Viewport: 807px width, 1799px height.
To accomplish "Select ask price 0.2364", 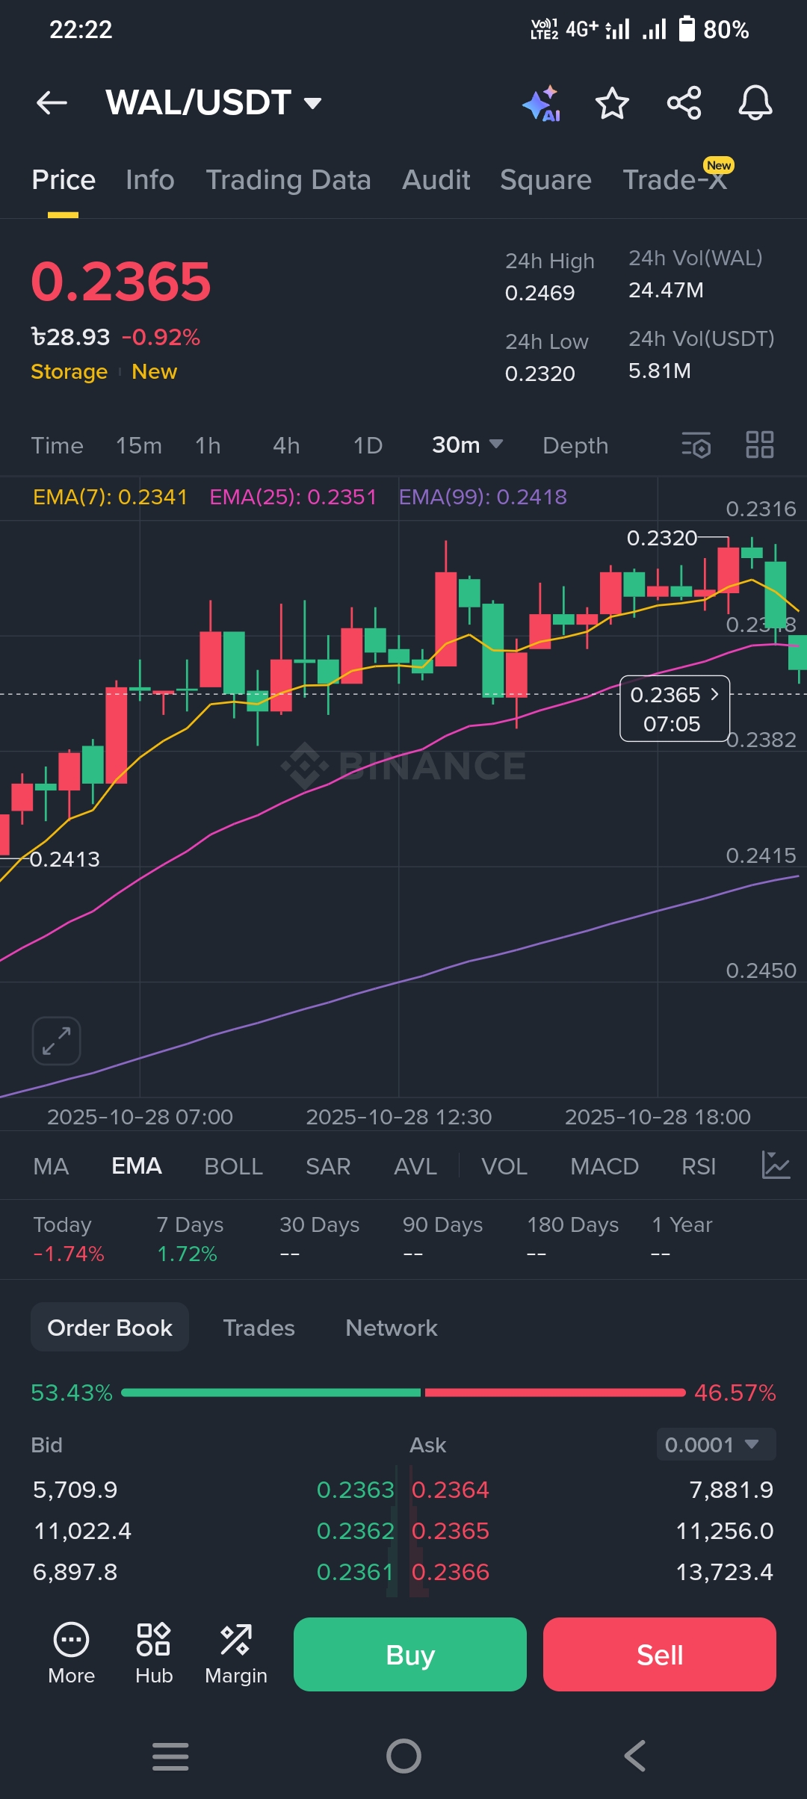I will click(x=451, y=1490).
